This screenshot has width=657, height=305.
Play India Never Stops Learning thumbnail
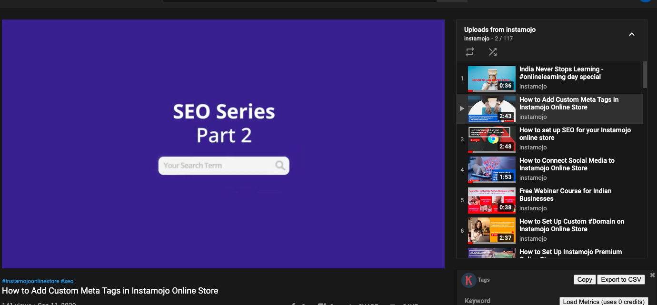point(491,79)
